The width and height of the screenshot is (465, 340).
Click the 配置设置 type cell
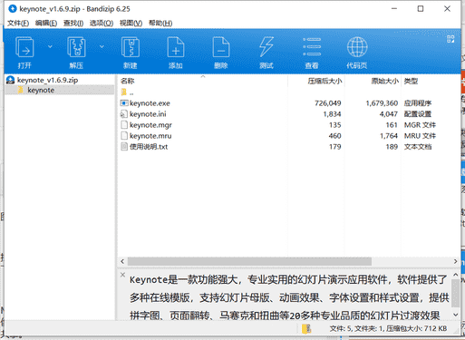coord(418,114)
